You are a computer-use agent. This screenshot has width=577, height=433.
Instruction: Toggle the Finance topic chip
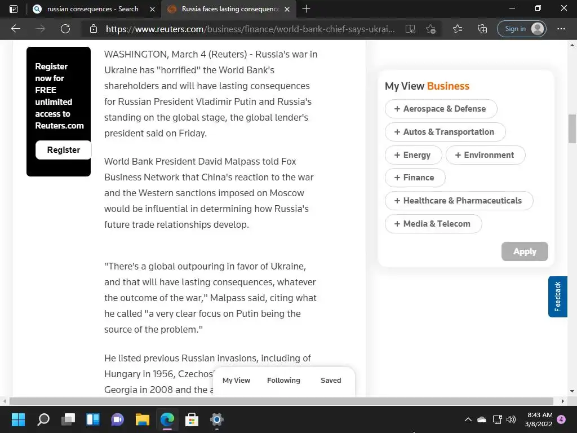[x=415, y=178]
